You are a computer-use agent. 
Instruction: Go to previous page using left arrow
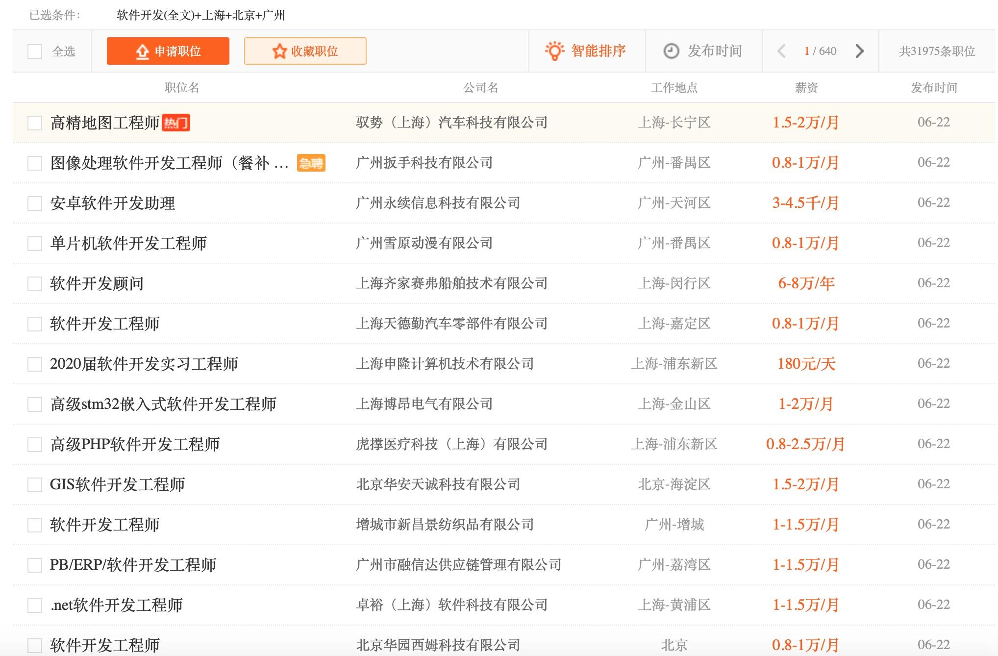(782, 51)
